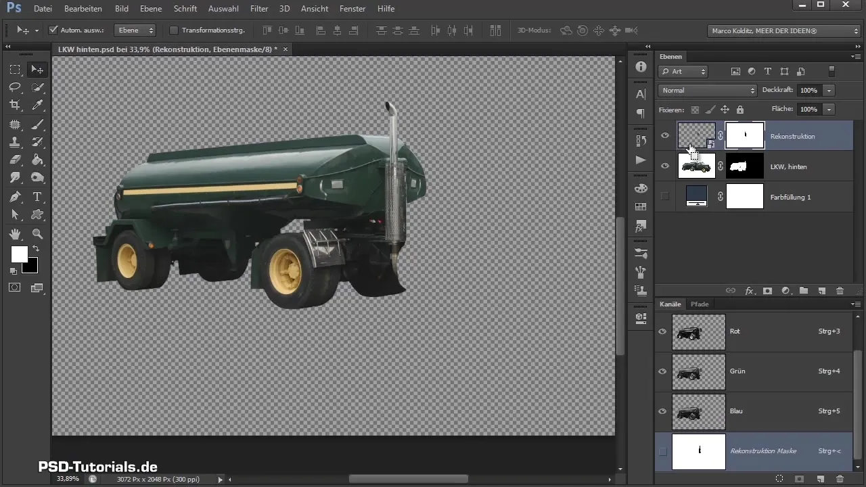Open the Info panel icon
Screen dimensions: 866x487
pos(641,67)
